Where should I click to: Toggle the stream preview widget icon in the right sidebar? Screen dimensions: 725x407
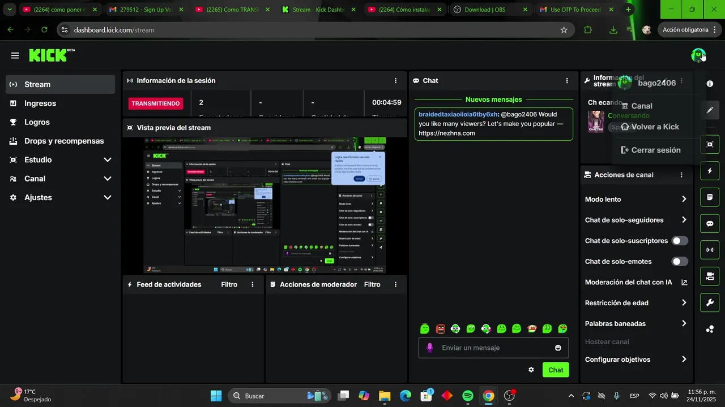coord(710,144)
